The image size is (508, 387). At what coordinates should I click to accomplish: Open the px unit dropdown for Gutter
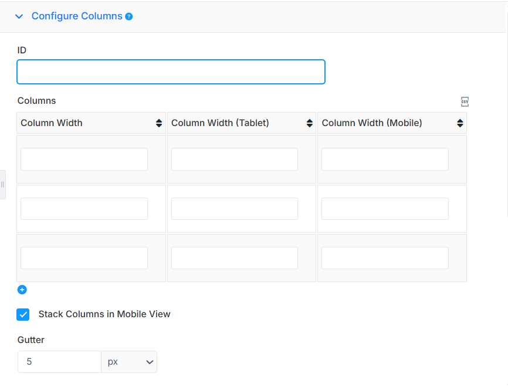tap(129, 362)
